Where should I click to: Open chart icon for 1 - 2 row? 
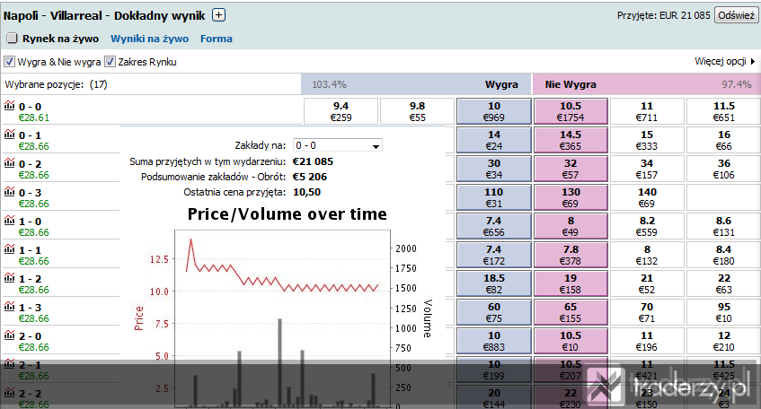pos(9,277)
